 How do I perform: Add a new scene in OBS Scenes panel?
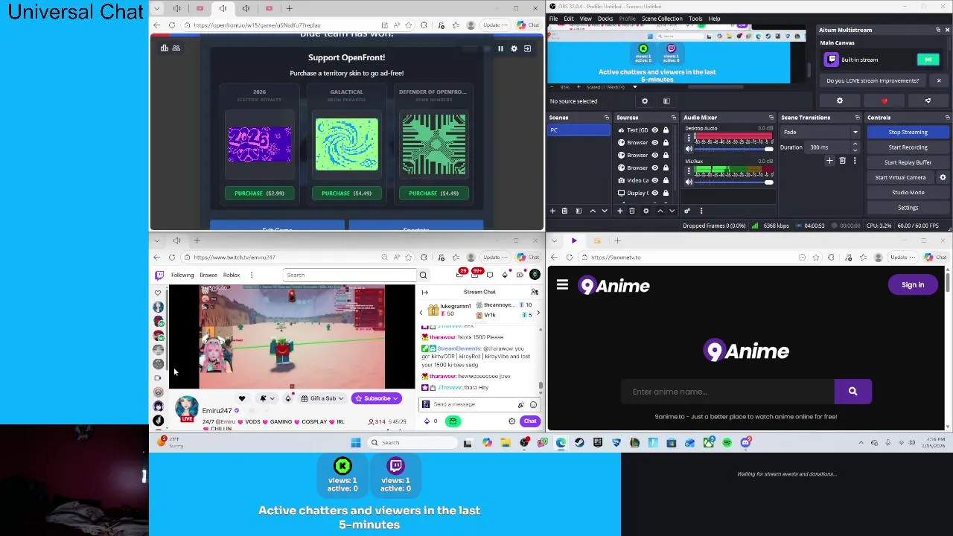[x=552, y=211]
